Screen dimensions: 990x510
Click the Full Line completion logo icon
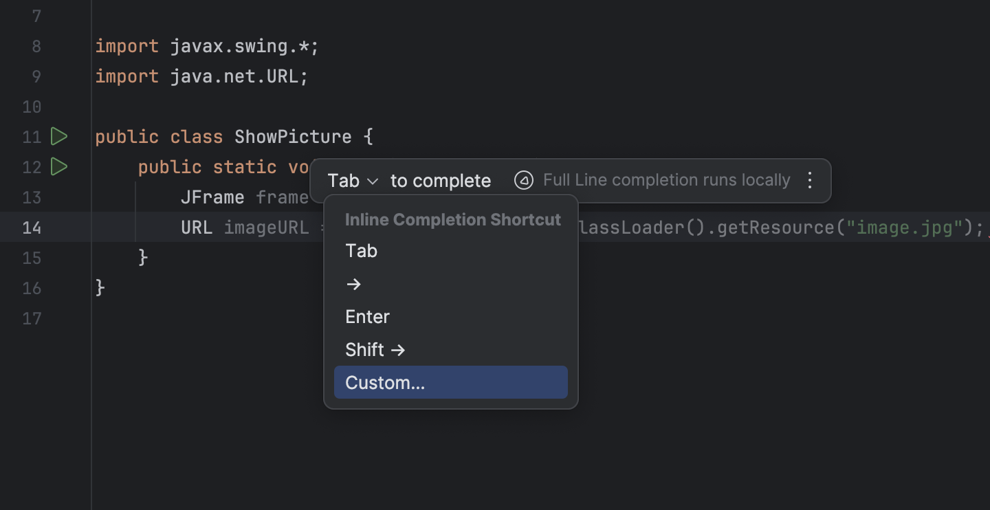523,180
